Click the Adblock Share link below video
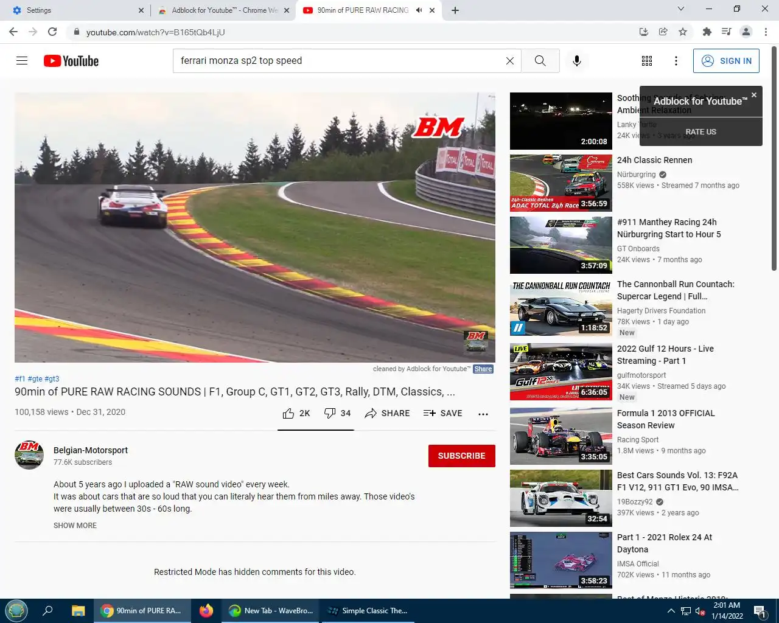Viewport: 779px width, 623px height. click(483, 369)
